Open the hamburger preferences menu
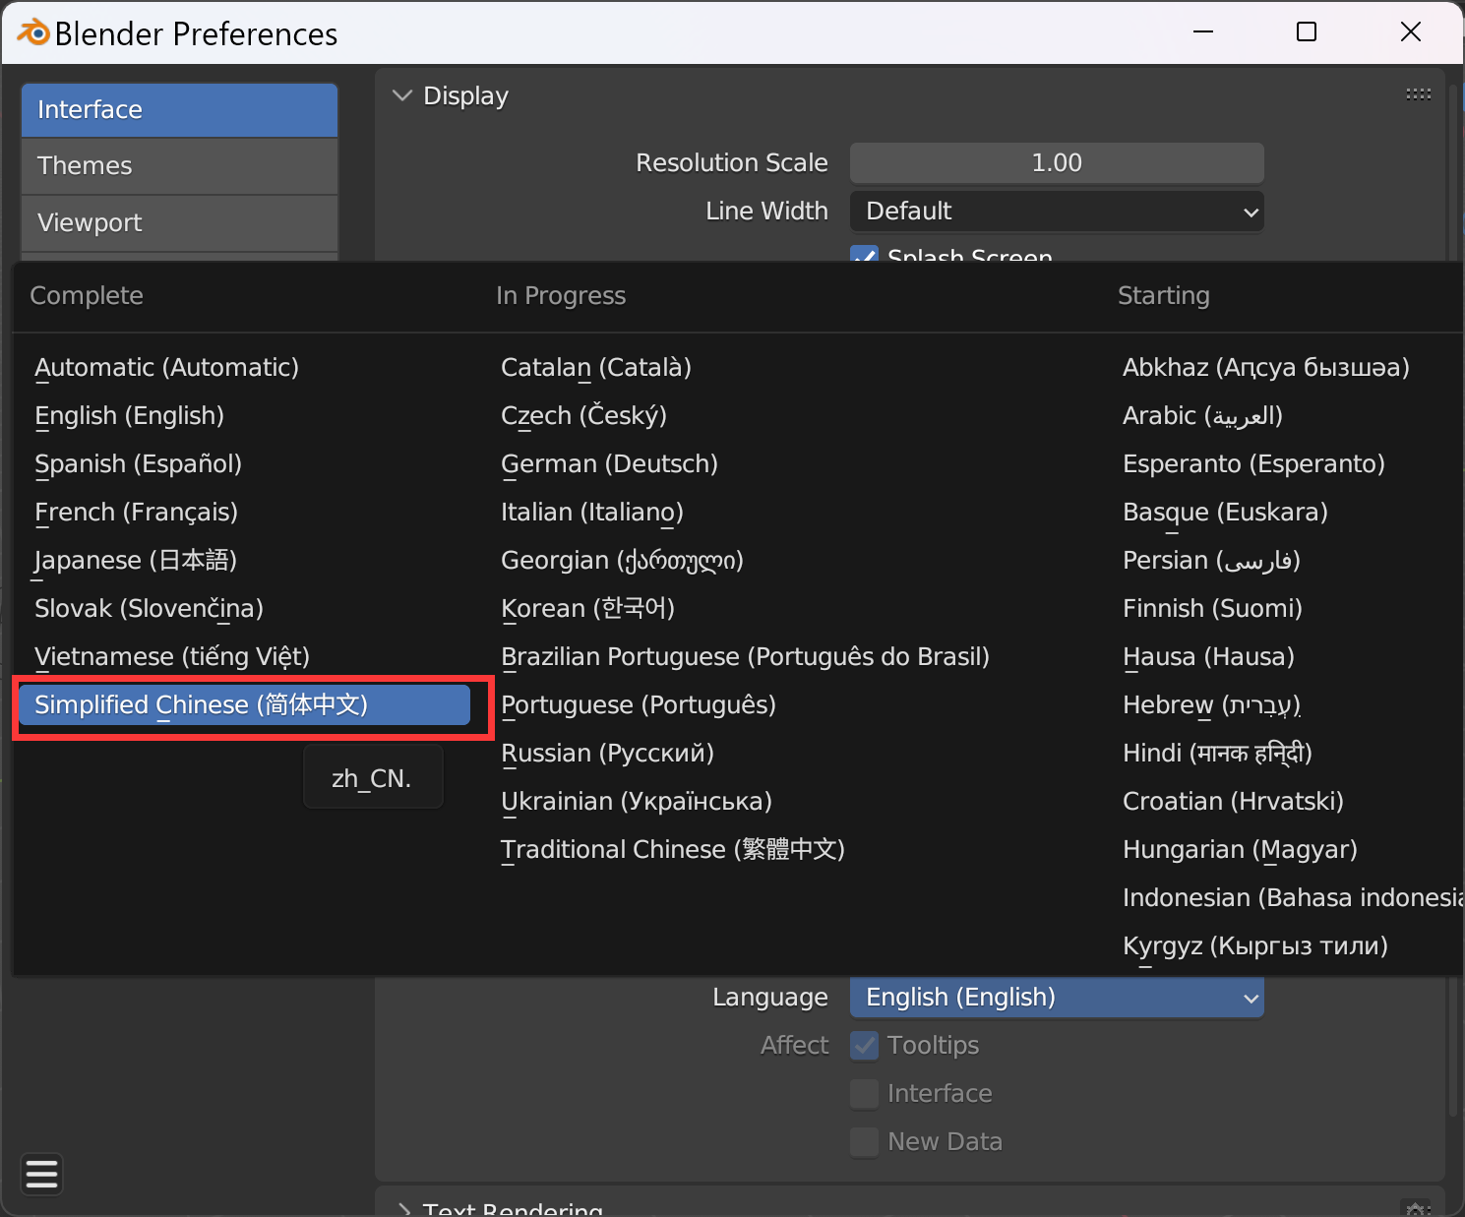Screen dimensions: 1465x1217 click(x=41, y=1174)
